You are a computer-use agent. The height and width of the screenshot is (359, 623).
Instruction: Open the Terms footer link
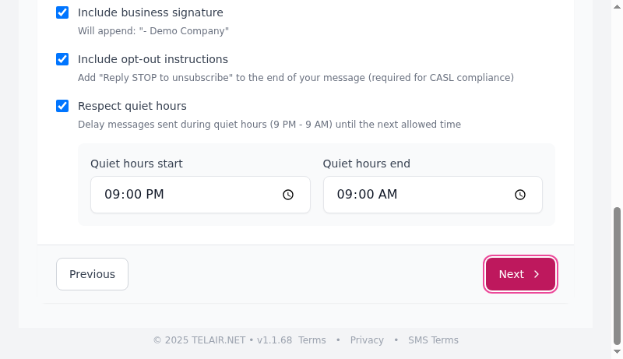coord(312,340)
